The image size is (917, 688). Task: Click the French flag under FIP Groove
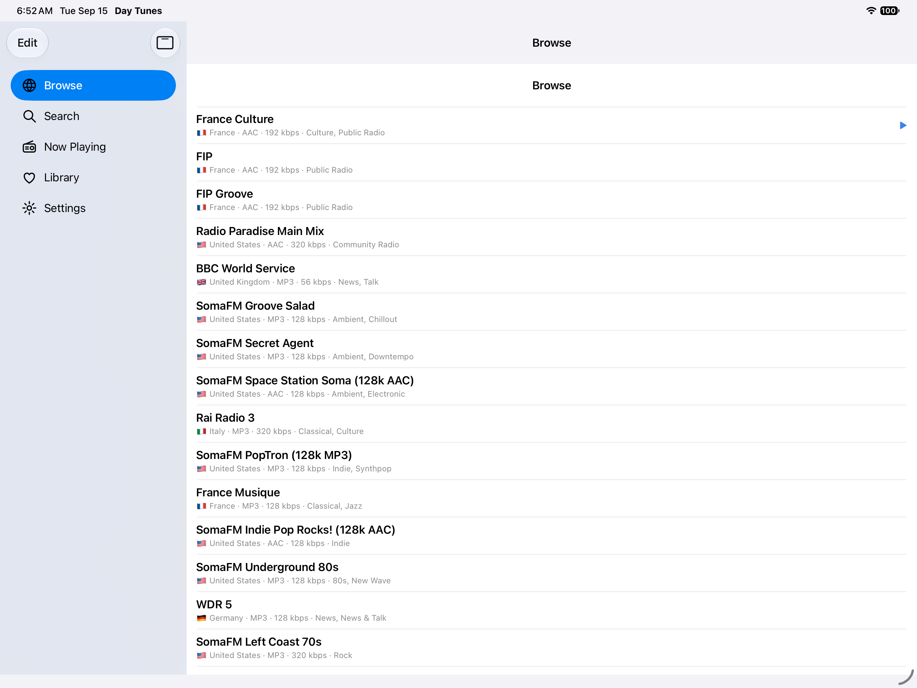coord(202,207)
